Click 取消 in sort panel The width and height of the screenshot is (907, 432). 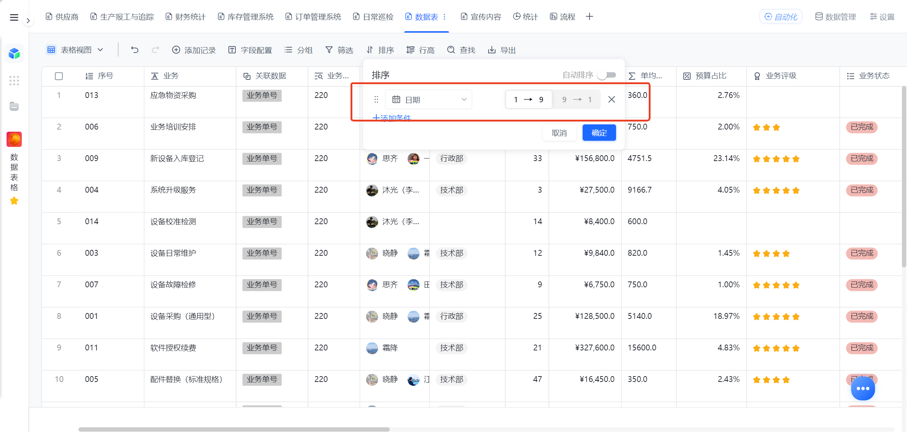click(x=559, y=133)
